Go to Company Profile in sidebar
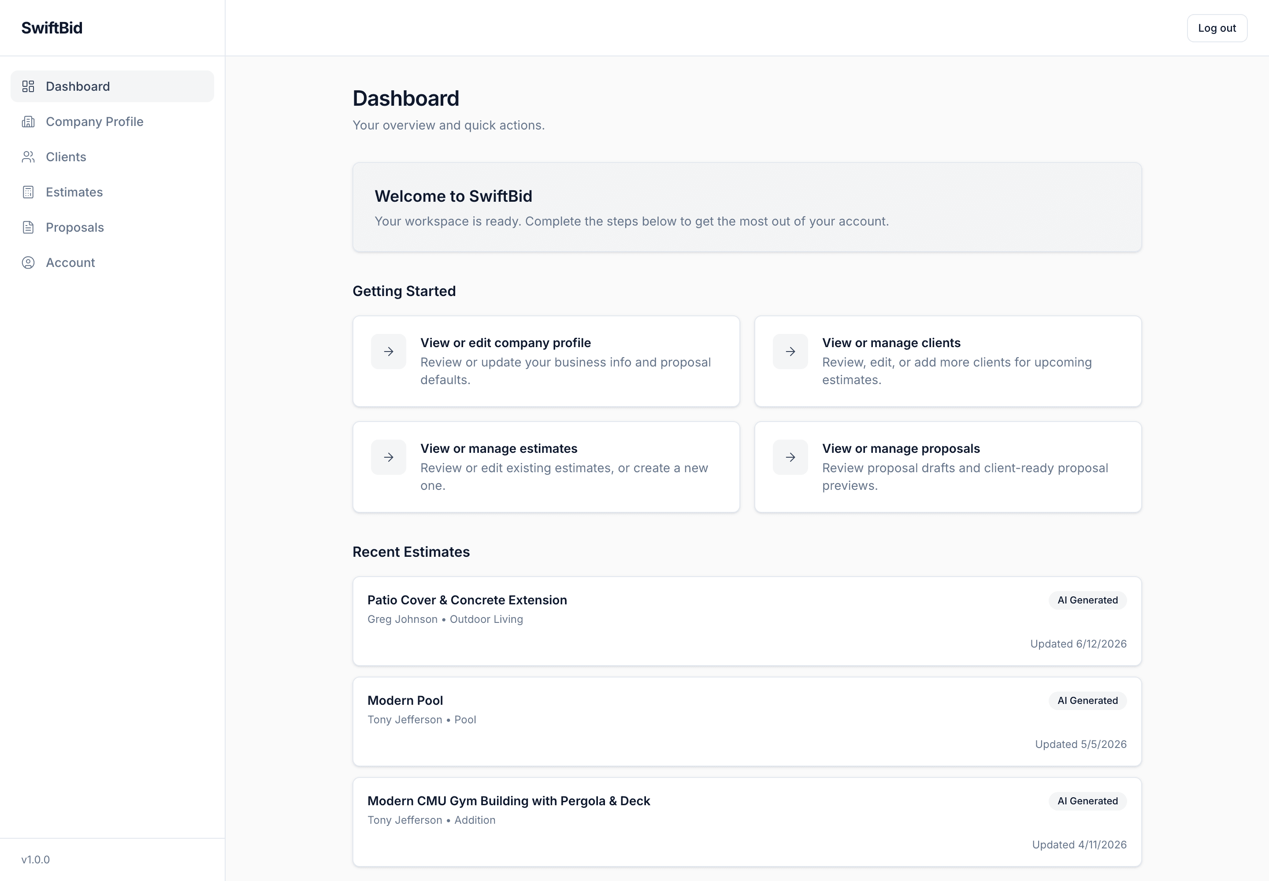The image size is (1269, 881). [112, 122]
